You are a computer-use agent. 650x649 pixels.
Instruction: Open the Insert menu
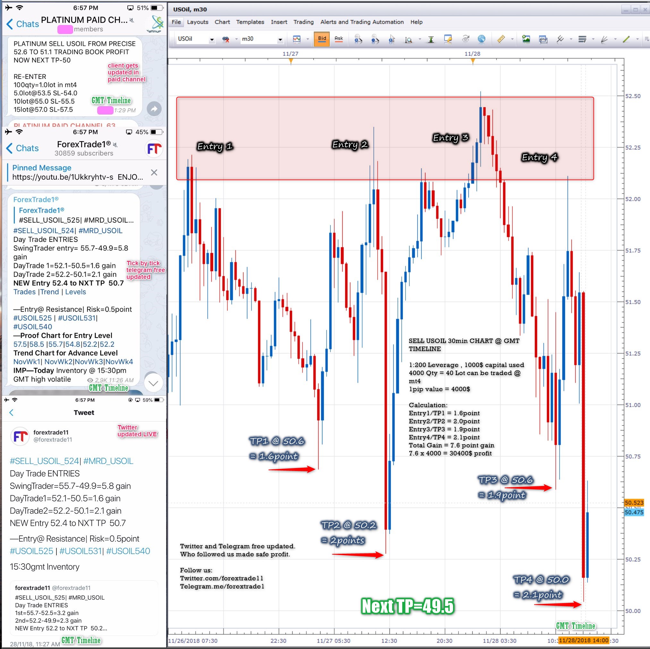click(x=279, y=22)
